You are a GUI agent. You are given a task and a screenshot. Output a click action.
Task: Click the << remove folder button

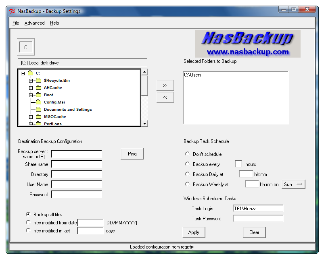(165, 97)
